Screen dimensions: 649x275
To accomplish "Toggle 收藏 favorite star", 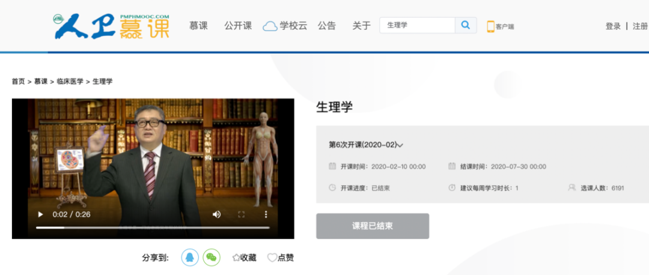I will [x=244, y=258].
